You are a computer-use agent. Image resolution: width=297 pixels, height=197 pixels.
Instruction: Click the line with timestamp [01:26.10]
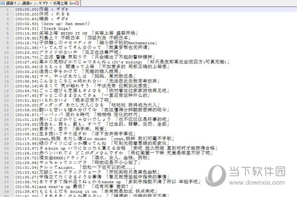(x=114, y=153)
